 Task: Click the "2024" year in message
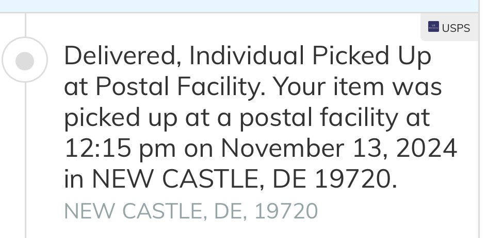click(426, 148)
